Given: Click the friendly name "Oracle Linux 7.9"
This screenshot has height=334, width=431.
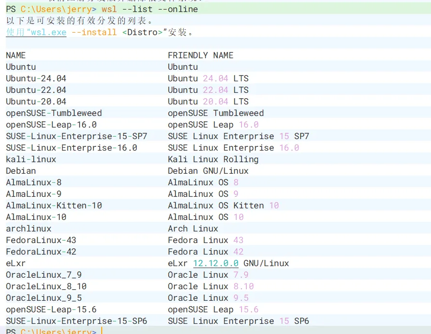Looking at the screenshot, I should pyautogui.click(x=208, y=275).
